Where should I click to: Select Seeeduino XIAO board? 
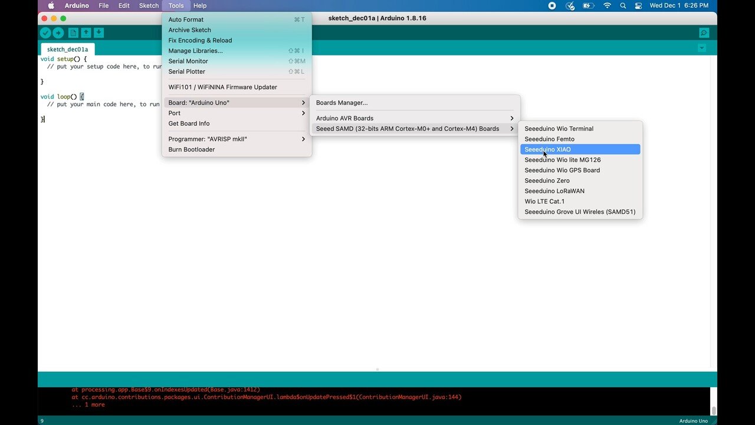click(x=580, y=149)
